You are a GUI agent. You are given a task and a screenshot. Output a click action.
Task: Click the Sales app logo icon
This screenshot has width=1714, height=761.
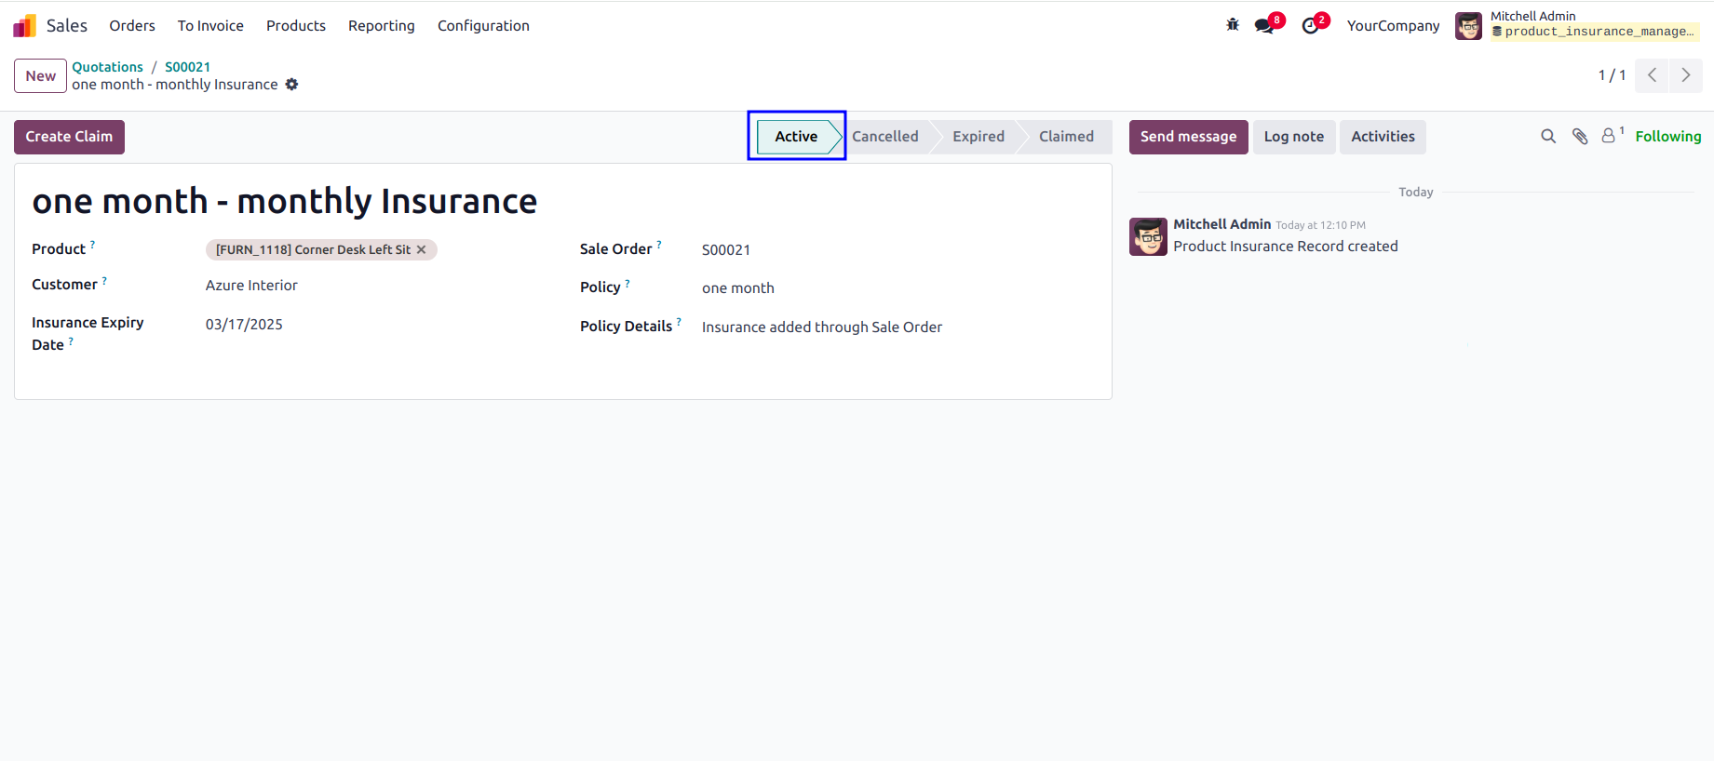tap(25, 26)
